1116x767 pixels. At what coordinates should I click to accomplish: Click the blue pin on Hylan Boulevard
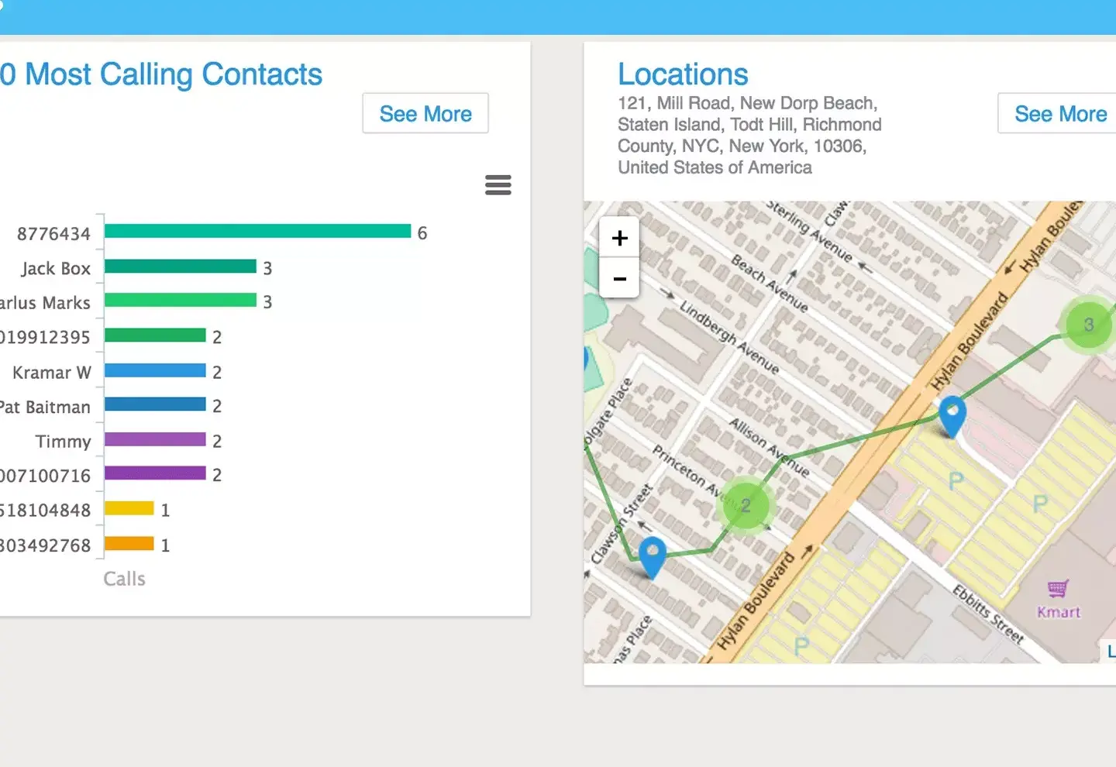coord(952,414)
